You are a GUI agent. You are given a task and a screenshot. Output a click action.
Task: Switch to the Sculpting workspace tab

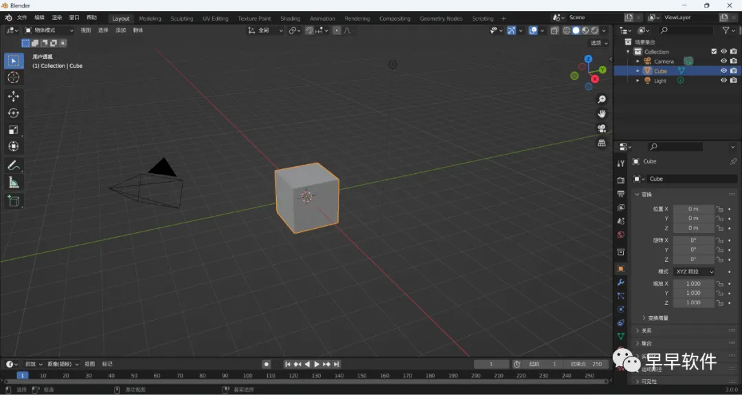(x=181, y=19)
